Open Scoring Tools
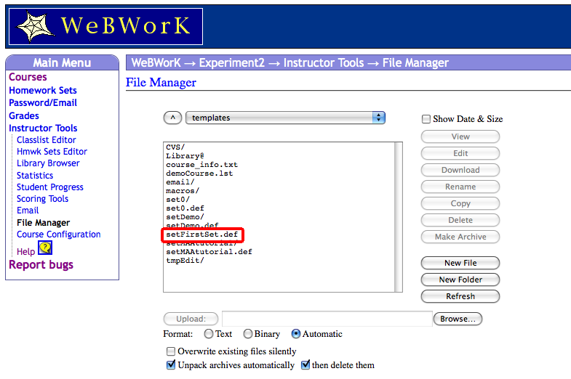Screen dimensions: 571x379 (x=43, y=199)
